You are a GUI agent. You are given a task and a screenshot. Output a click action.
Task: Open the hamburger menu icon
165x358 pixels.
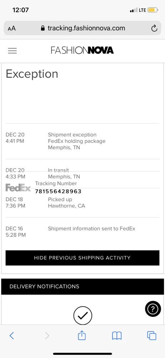click(12, 50)
